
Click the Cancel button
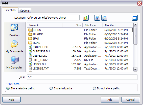pyautogui.click(x=131, y=100)
